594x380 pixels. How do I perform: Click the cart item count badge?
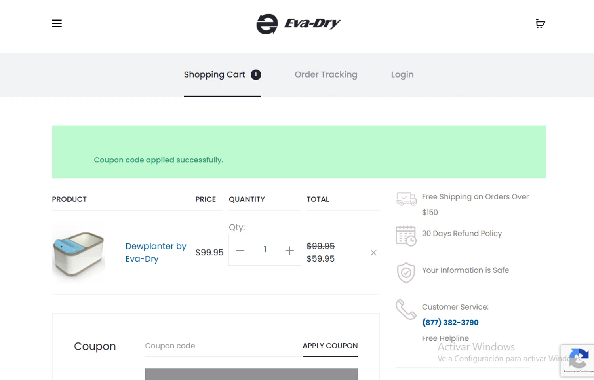(256, 74)
